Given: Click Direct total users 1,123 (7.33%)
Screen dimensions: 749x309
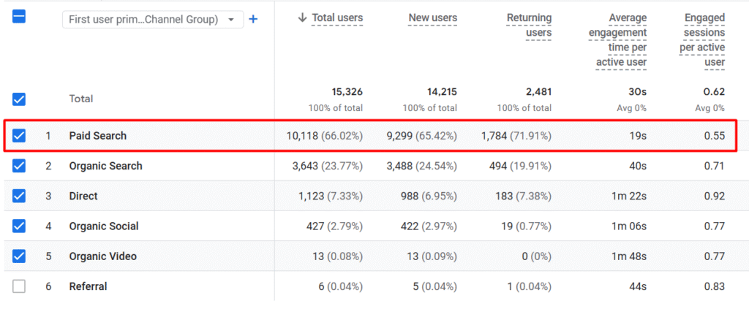Looking at the screenshot, I should click(331, 196).
